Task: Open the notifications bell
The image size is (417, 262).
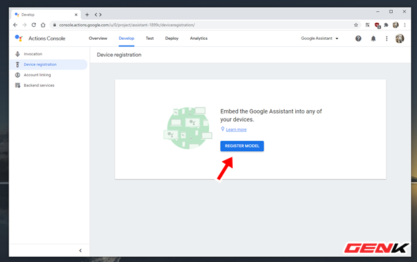Action: pyautogui.click(x=373, y=38)
